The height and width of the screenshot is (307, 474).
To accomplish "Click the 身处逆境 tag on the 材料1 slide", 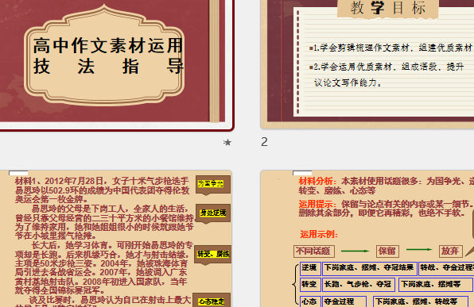I will pos(213,213).
